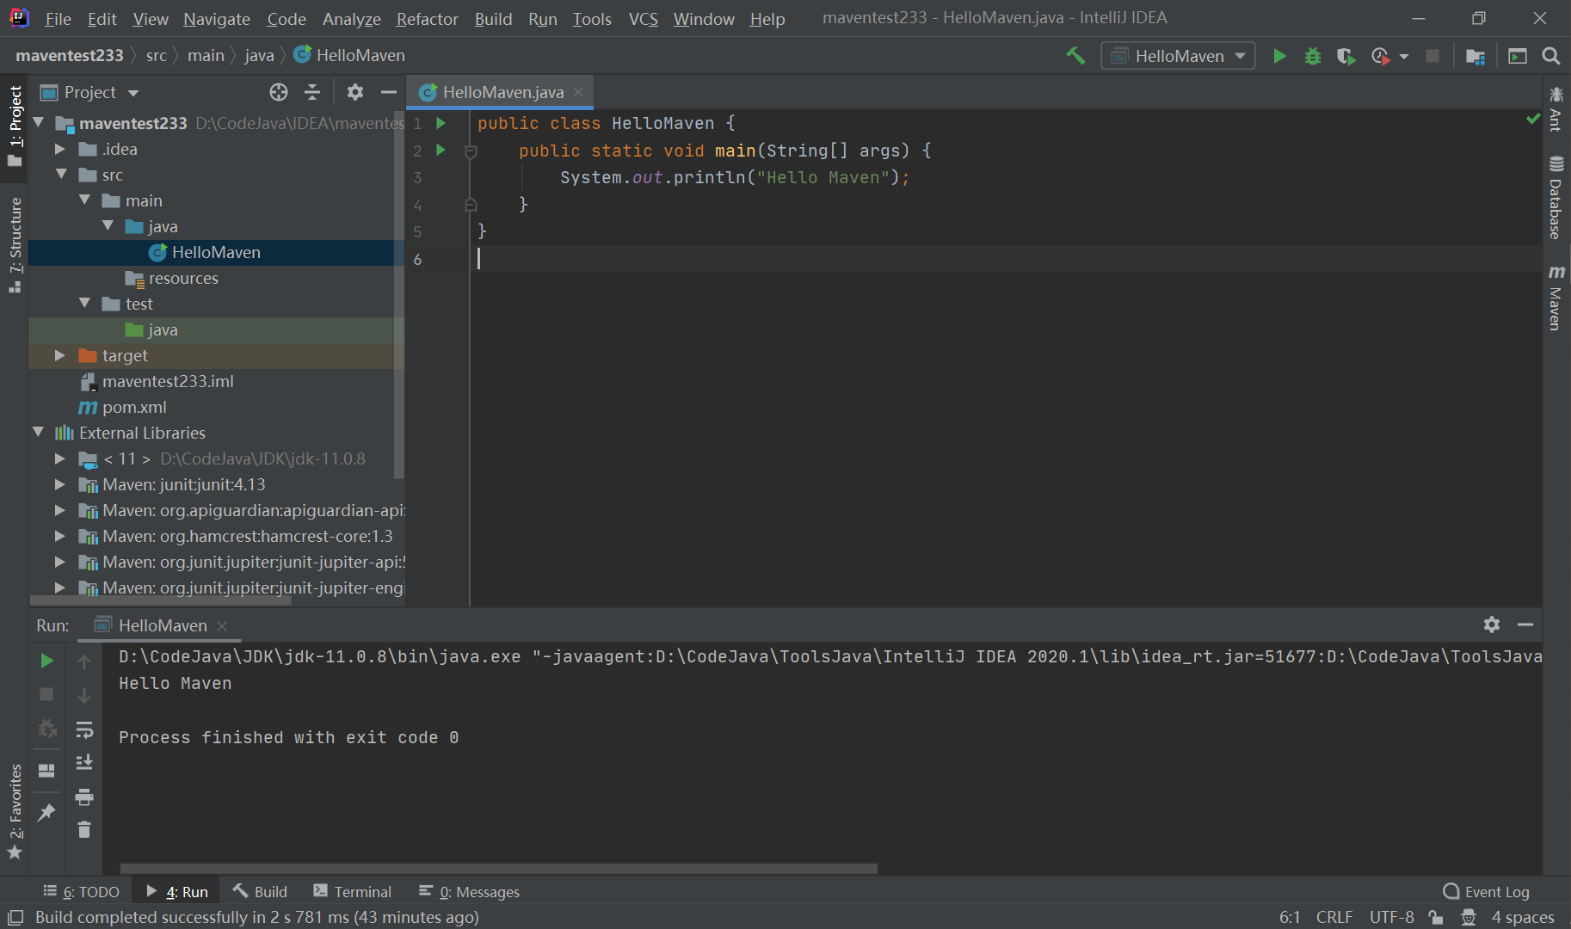Click the console horizontal scrollbar
Image resolution: width=1571 pixels, height=929 pixels.
497,868
